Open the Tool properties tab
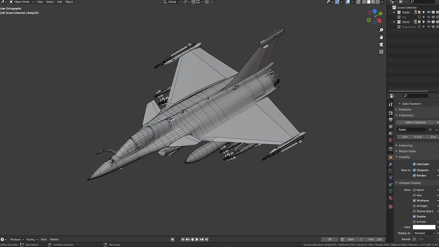439x247 pixels. pyautogui.click(x=391, y=104)
